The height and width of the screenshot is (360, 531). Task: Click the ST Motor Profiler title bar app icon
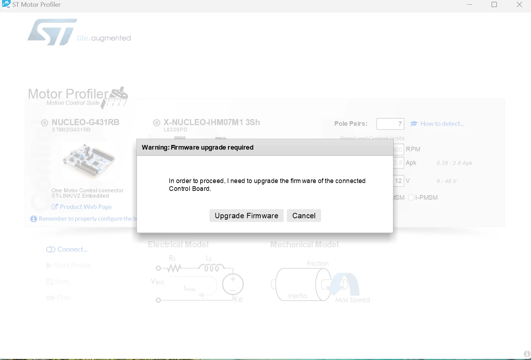(x=6, y=4)
